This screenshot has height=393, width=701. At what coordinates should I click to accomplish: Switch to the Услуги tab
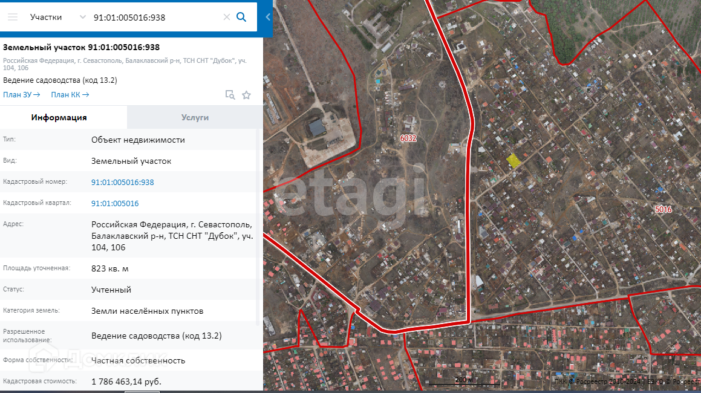click(195, 117)
